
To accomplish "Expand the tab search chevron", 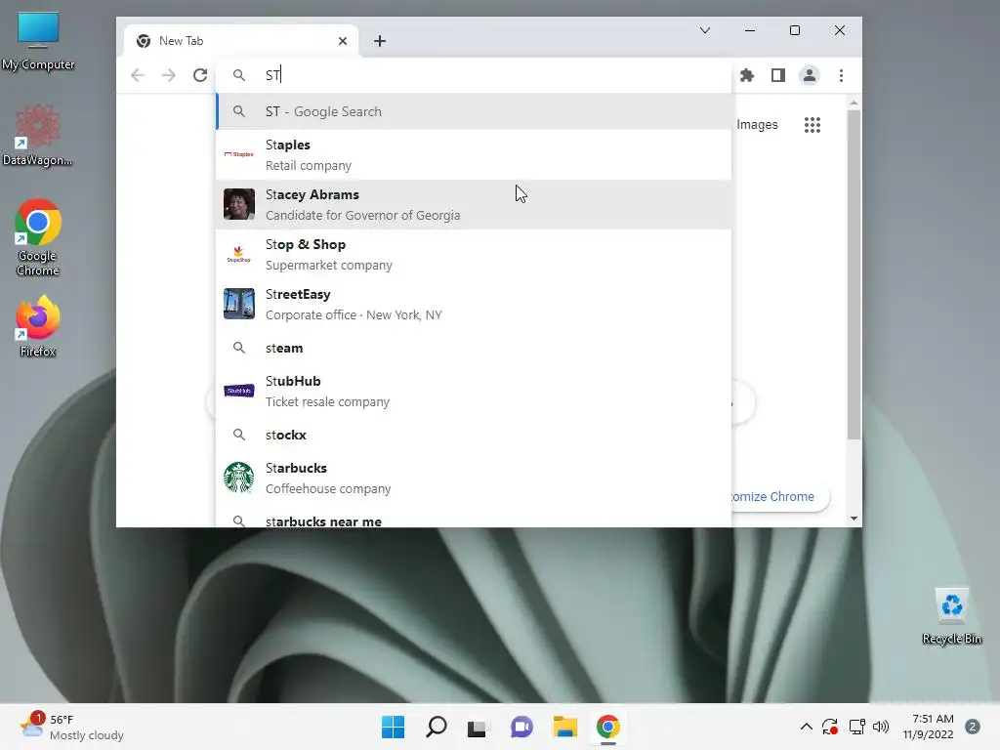I will (705, 30).
